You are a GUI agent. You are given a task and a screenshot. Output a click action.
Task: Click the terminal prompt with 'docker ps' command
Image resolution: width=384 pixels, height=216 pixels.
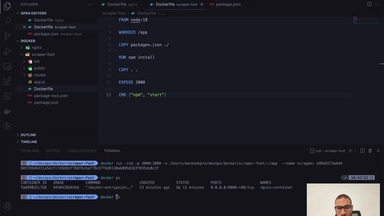(x=110, y=178)
